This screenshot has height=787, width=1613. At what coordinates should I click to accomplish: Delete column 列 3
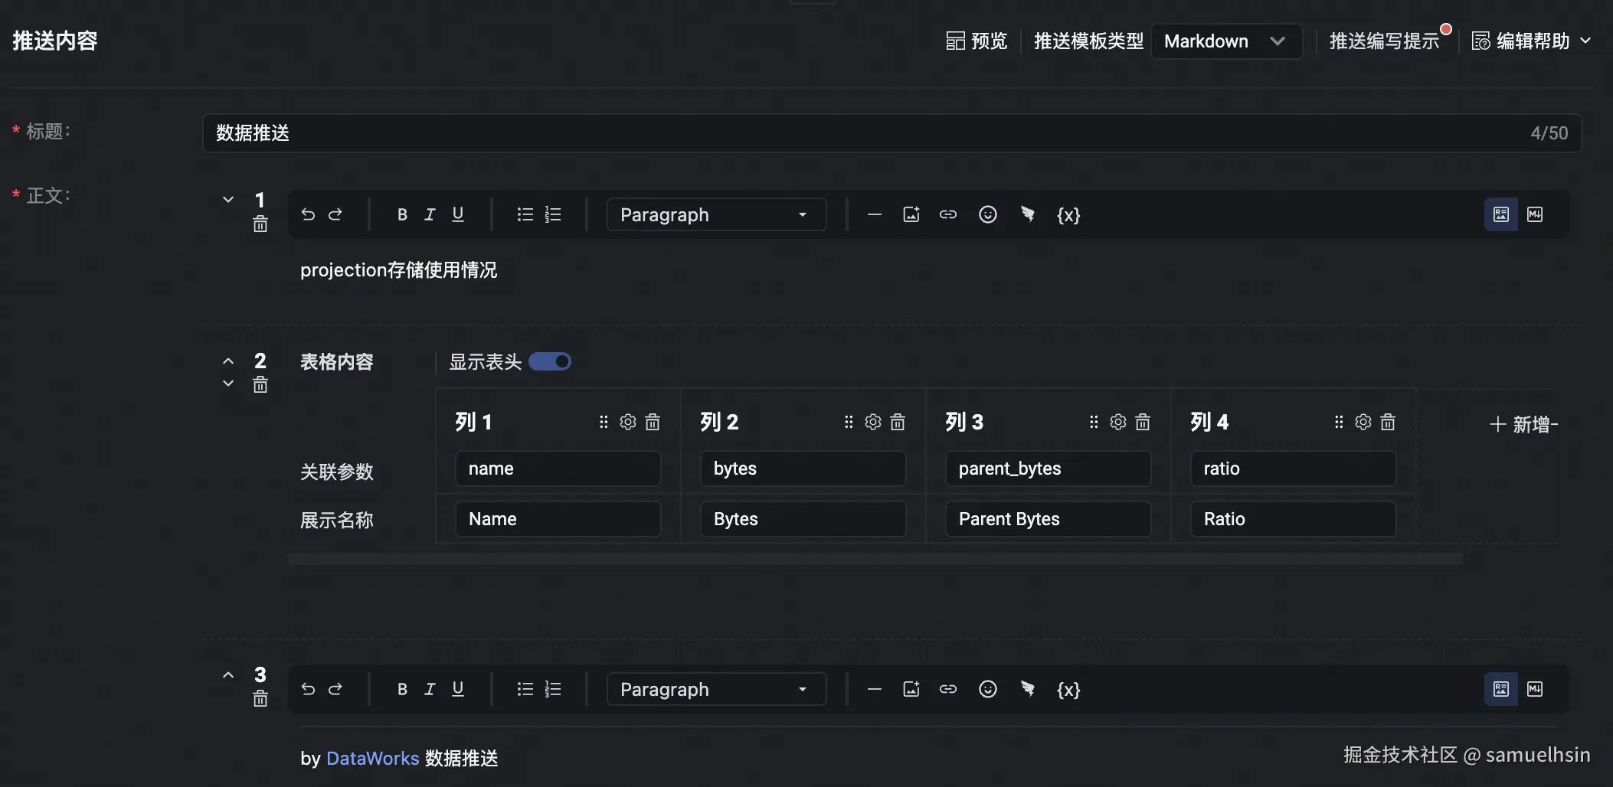click(1143, 422)
